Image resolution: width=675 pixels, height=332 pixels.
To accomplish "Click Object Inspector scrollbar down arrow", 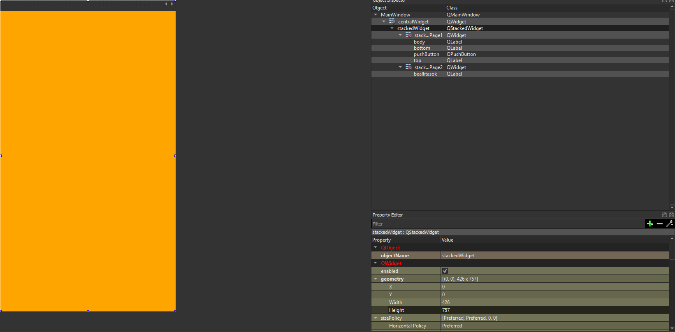I will pos(672,208).
